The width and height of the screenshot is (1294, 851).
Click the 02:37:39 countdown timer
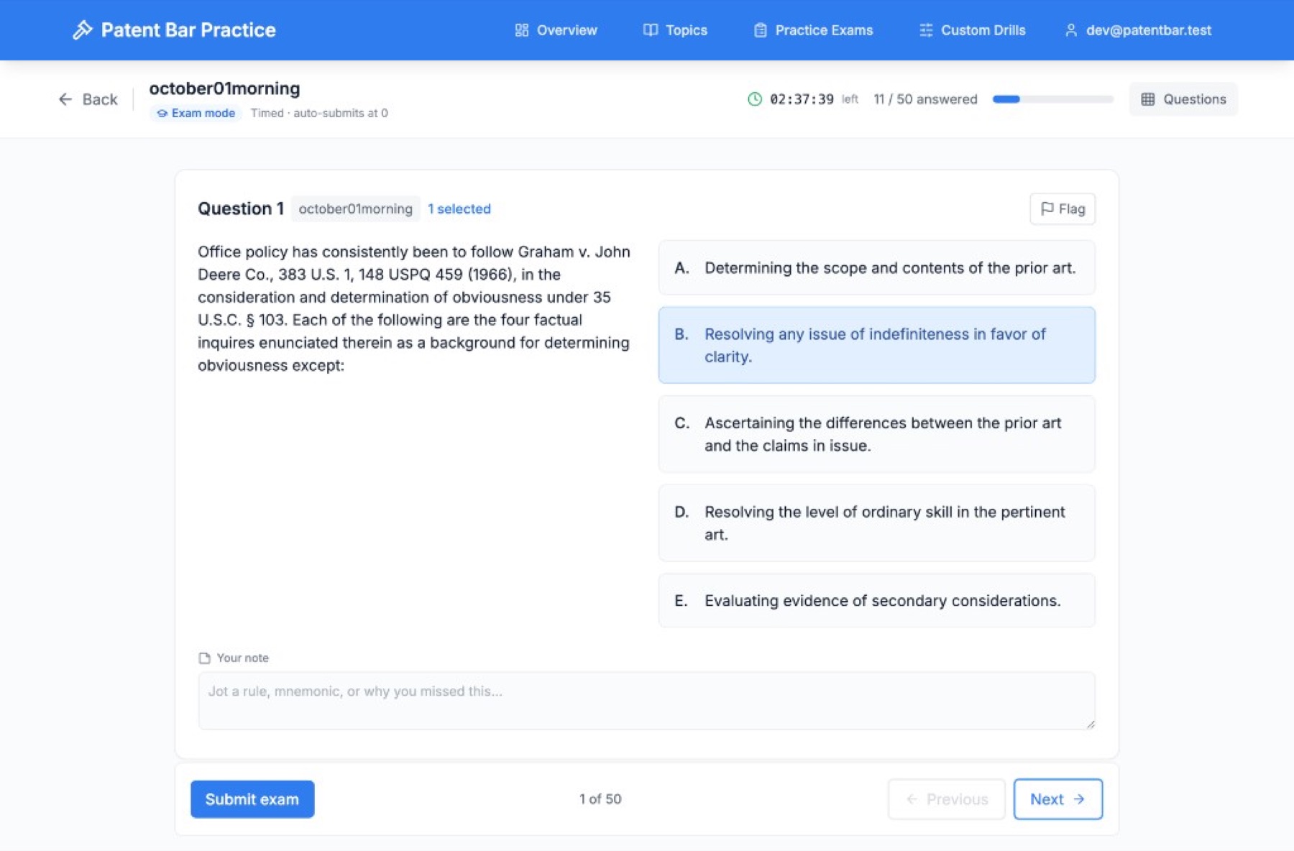[802, 99]
